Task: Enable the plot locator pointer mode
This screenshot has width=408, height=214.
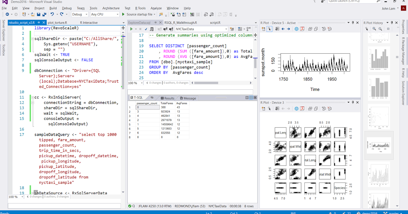Action: click(x=270, y=29)
